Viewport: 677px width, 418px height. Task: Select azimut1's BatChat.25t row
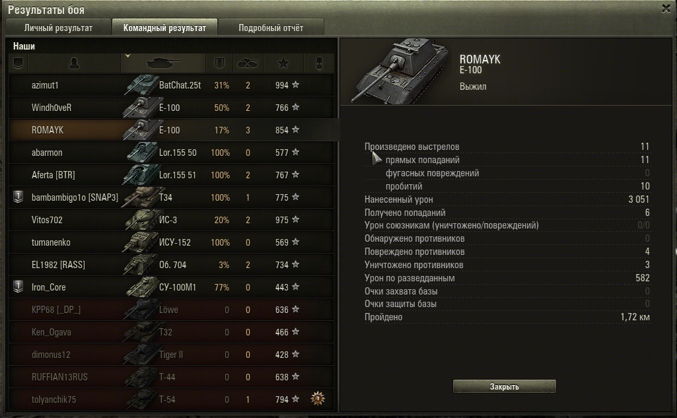(172, 85)
